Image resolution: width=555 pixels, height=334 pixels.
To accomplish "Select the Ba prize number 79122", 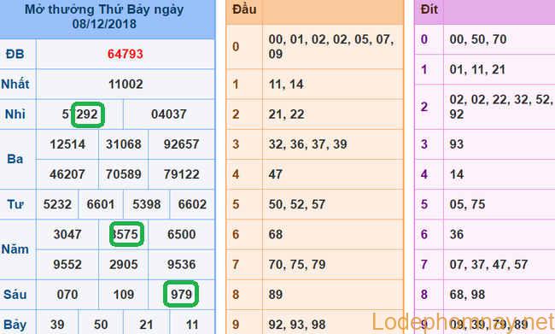I will (181, 174).
